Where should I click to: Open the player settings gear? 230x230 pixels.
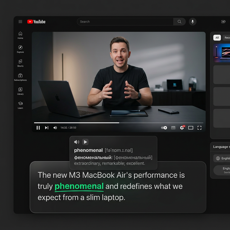pyautogui.click(x=182, y=128)
